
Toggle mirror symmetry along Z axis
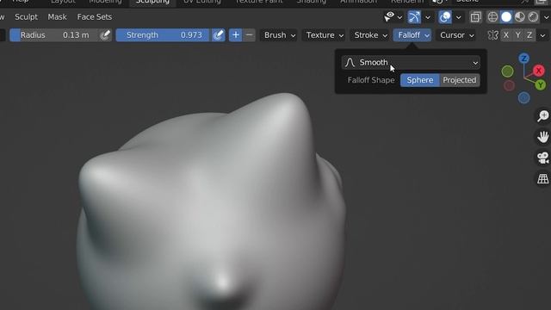click(x=529, y=35)
